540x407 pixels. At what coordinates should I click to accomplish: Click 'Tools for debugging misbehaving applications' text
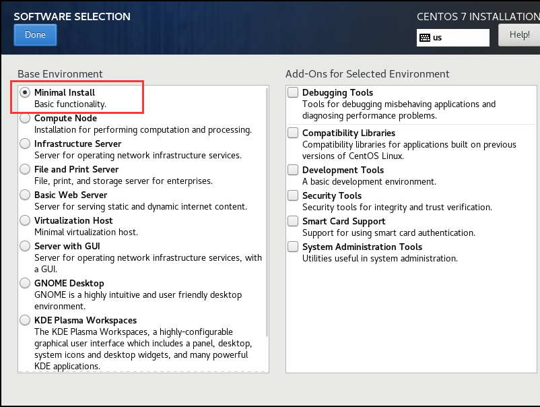(x=399, y=110)
